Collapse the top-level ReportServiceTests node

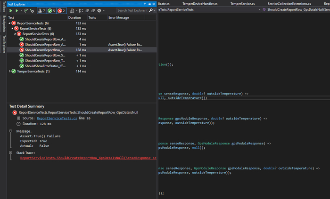[10, 23]
